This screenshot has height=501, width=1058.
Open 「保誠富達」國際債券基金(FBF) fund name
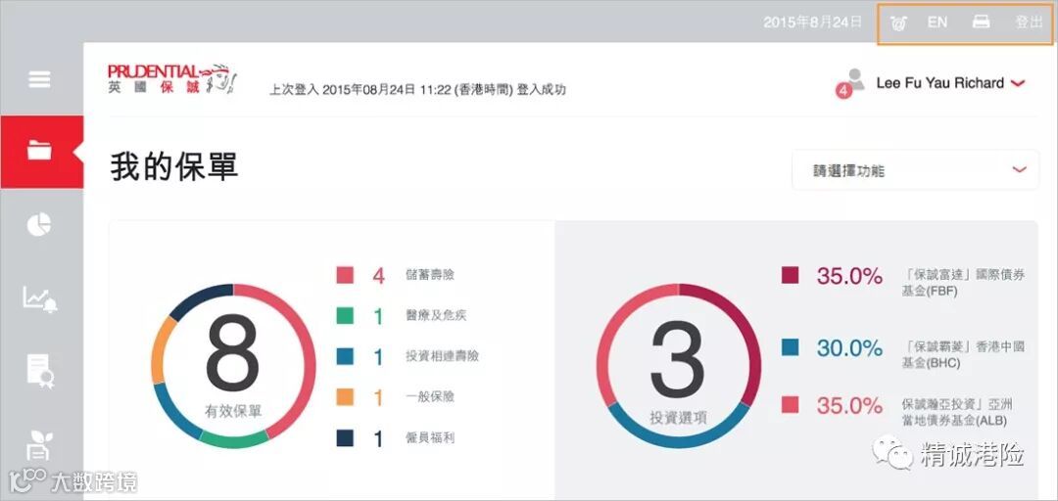964,283
